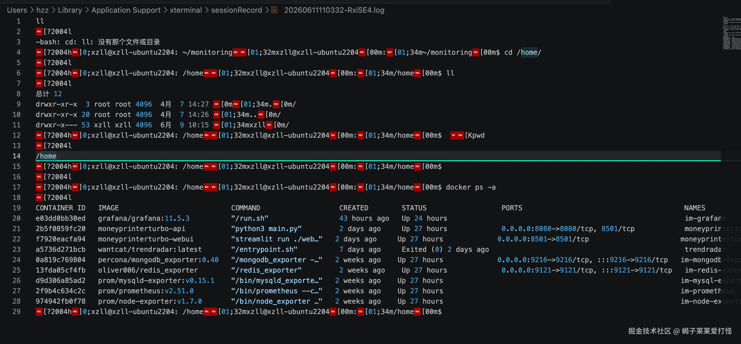Click the "6月 9 10:15" date text
741x344 pixels.
click(185, 125)
